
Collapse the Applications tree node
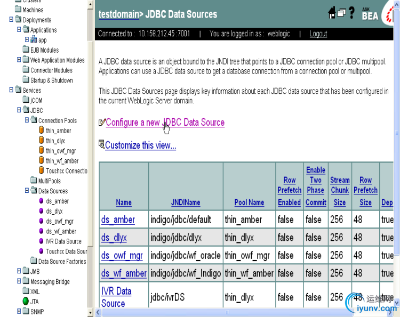[x=19, y=29]
